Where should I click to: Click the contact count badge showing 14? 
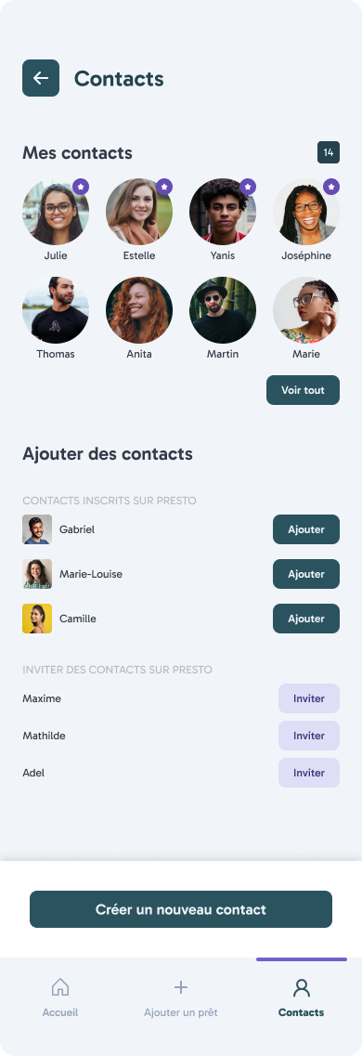pyautogui.click(x=329, y=152)
